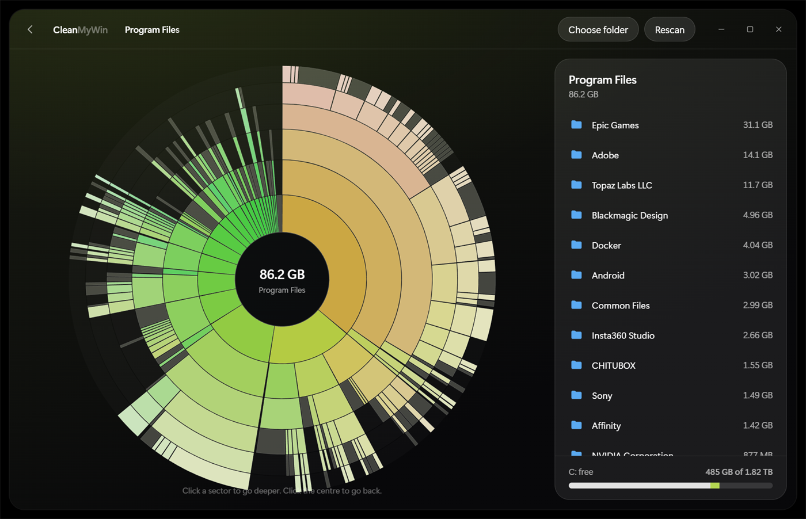This screenshot has width=806, height=519.
Task: Rescan the Program Files folder
Action: click(x=670, y=30)
